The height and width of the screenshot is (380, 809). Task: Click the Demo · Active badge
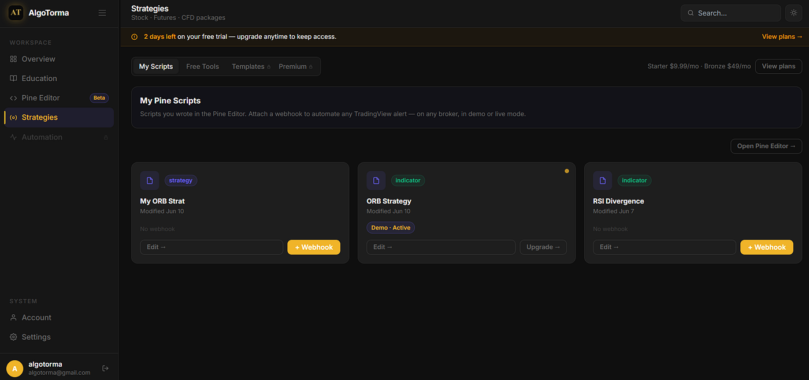coord(391,228)
